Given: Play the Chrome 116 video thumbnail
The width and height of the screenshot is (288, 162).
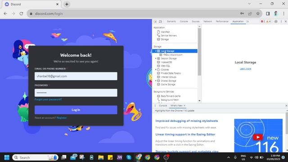Looking at the screenshot, I should pyautogui.click(x=258, y=137).
